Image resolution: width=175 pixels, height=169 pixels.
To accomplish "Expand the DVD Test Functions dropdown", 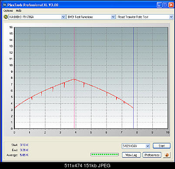I will click(113, 17).
